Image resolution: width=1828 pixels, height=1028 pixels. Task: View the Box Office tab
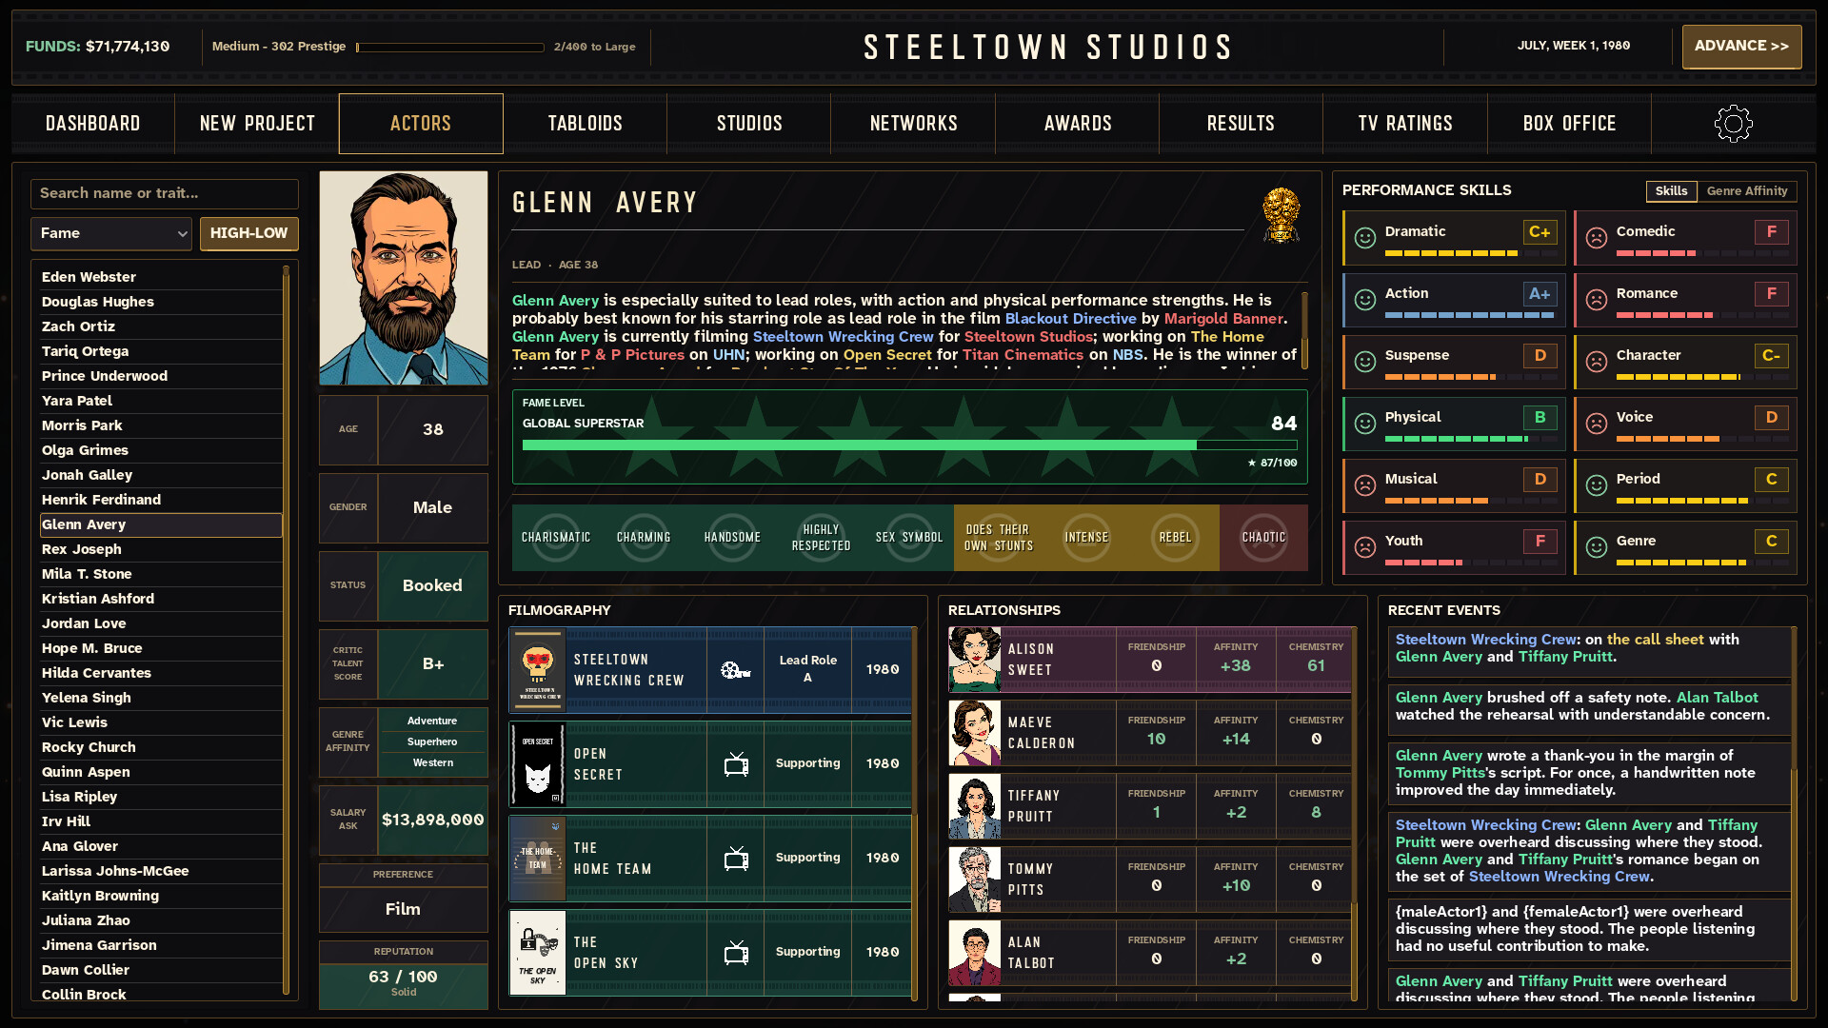(x=1570, y=124)
